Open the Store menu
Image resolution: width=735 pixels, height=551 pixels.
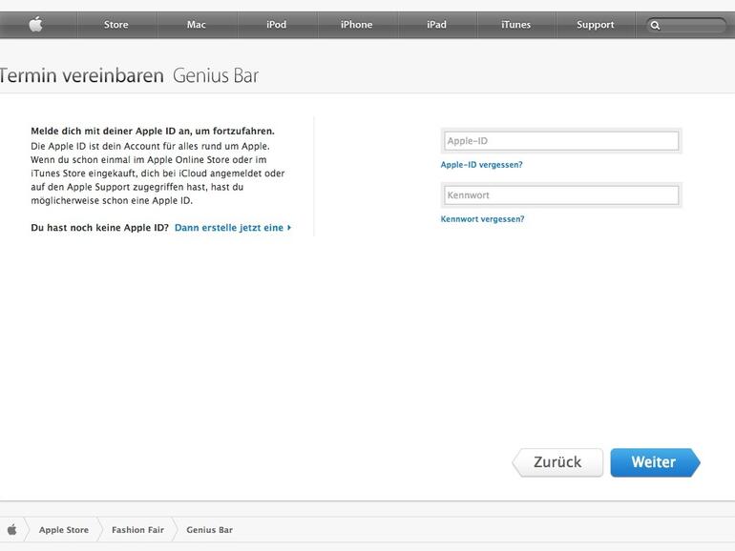point(116,25)
